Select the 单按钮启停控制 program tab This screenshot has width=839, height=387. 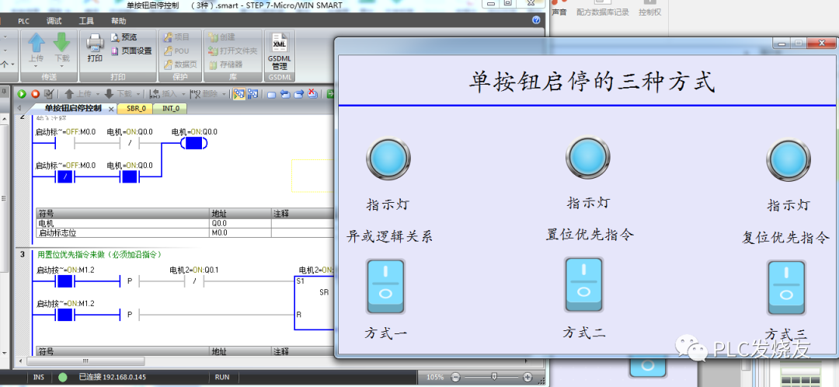[72, 108]
